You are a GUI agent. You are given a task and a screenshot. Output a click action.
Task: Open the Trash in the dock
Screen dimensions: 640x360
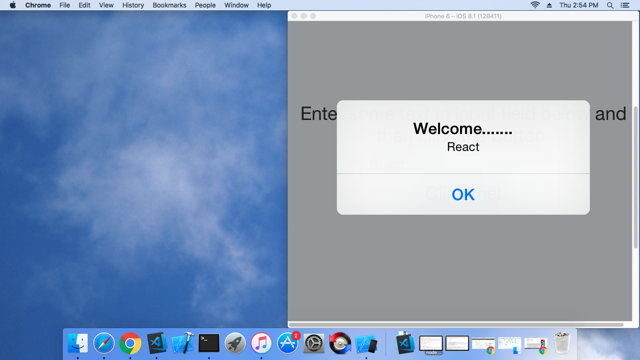coord(562,344)
